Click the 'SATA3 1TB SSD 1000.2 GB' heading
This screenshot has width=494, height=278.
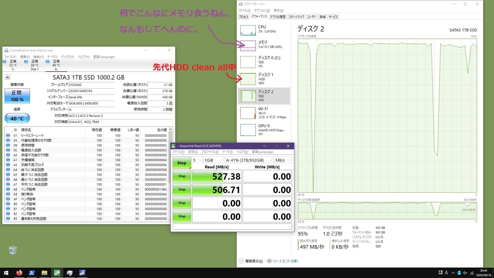(89, 77)
